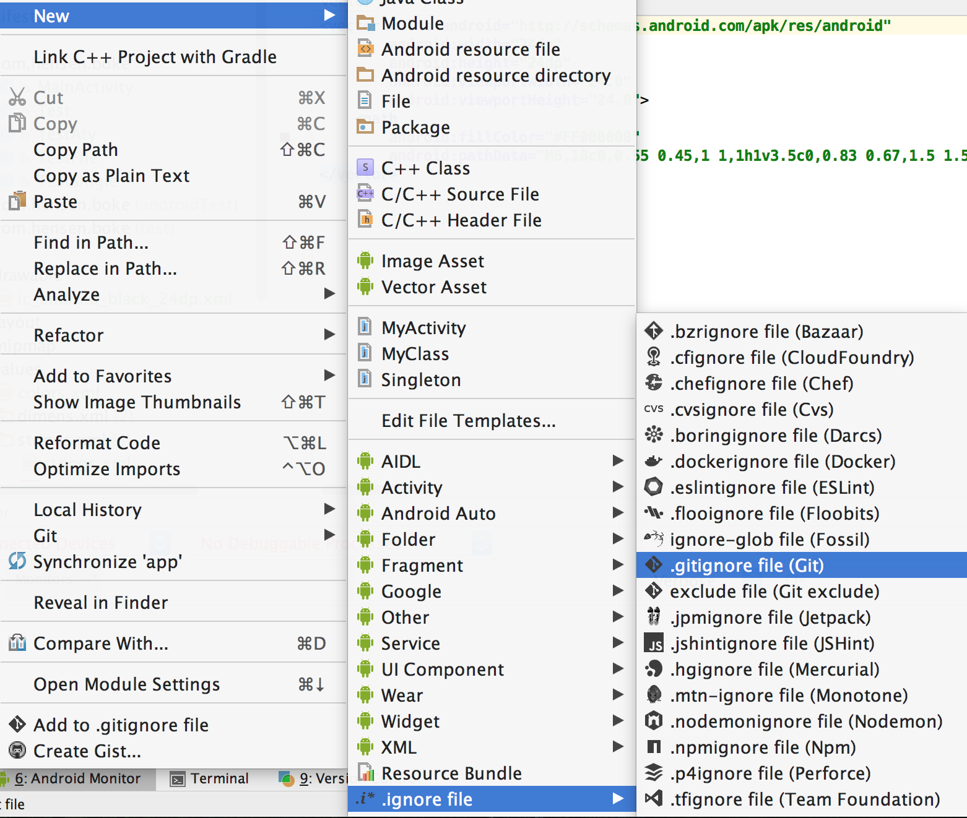Select Vector Asset menu entry
Image resolution: width=967 pixels, height=818 pixels.
point(492,286)
